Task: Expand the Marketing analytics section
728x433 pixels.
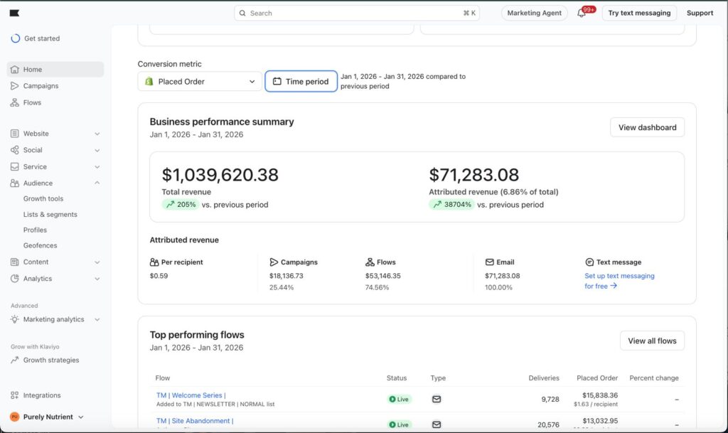Action: (97, 320)
